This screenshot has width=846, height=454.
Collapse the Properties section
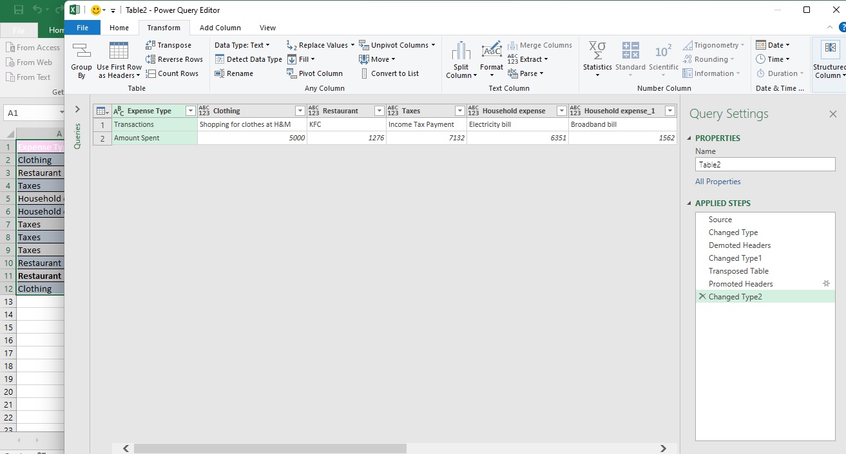[x=689, y=138]
